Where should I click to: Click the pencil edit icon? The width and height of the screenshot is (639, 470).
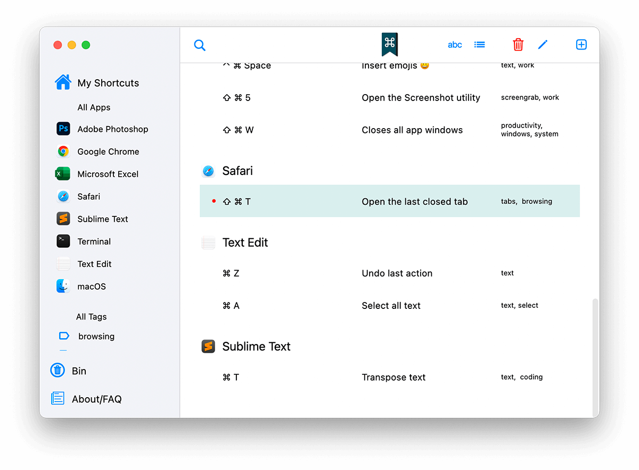tap(543, 45)
